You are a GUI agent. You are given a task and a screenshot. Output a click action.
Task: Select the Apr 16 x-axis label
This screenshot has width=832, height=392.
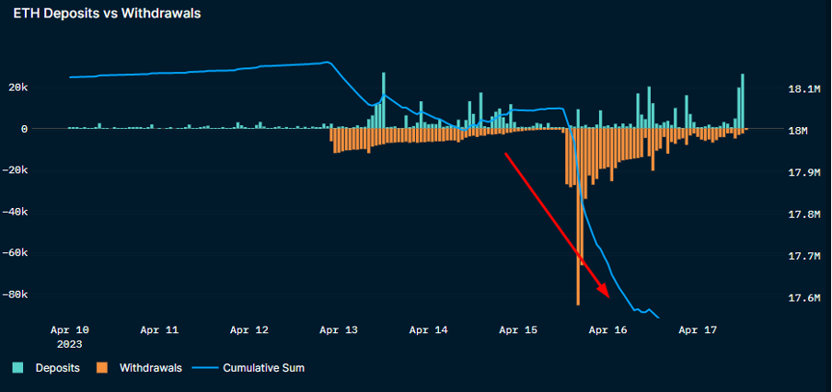point(607,329)
